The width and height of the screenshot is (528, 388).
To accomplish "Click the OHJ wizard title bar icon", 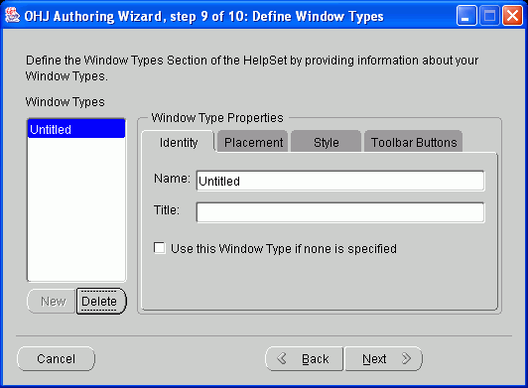I will pyautogui.click(x=12, y=16).
